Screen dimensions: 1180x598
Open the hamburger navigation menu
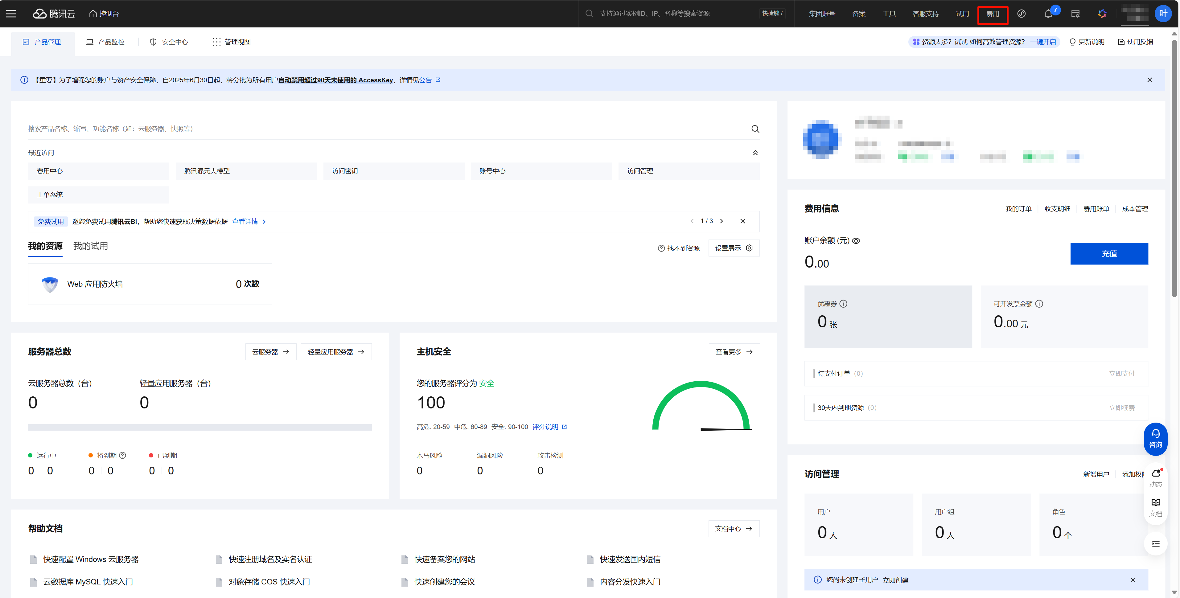[11, 14]
